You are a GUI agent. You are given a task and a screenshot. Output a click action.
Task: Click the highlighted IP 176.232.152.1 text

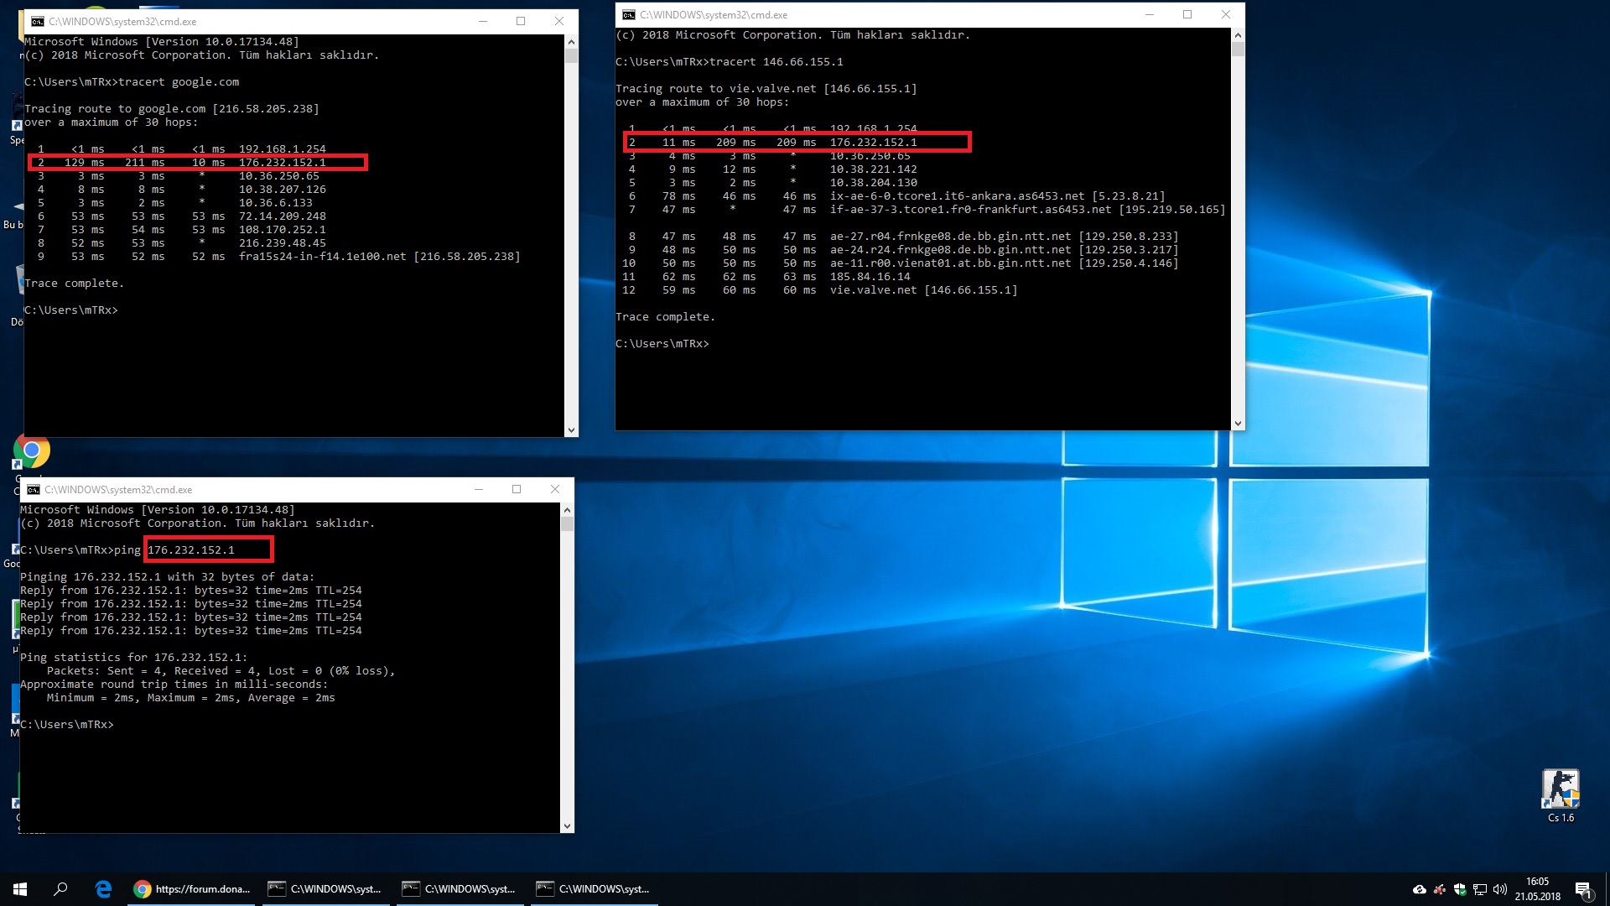[x=209, y=549]
